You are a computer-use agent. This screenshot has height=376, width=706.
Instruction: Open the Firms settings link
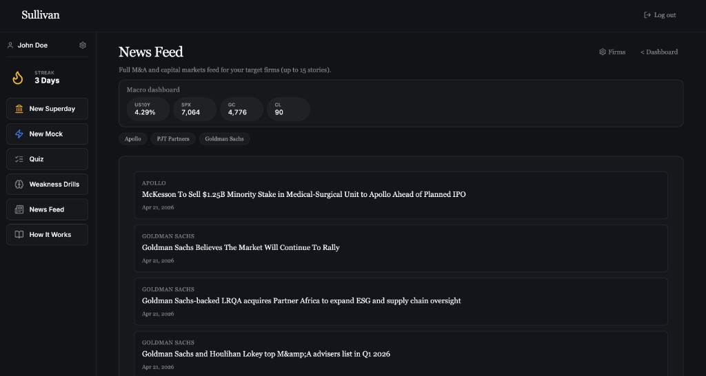point(612,52)
